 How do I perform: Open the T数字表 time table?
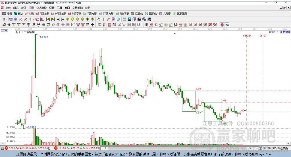[x=122, y=14]
